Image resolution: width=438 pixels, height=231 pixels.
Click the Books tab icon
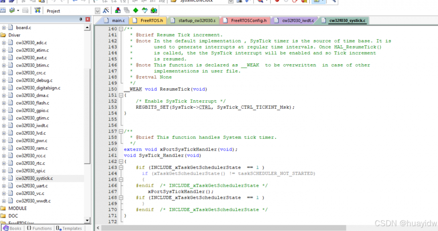pyautogui.click(x=6, y=228)
